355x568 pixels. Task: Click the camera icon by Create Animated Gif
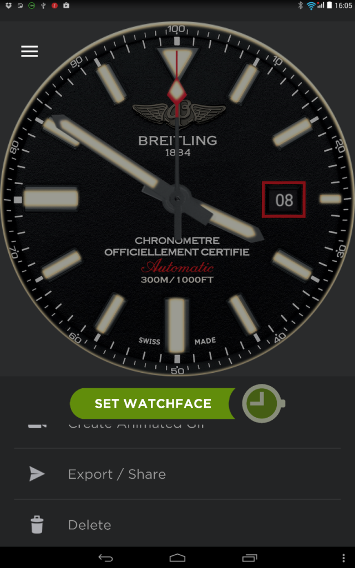37,424
